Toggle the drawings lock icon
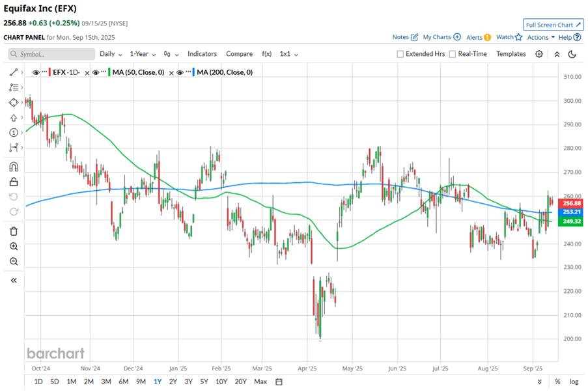Viewport: 588px width, 392px height. click(x=14, y=182)
